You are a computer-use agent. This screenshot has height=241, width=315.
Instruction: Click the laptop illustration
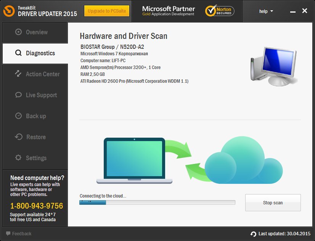coord(134,161)
